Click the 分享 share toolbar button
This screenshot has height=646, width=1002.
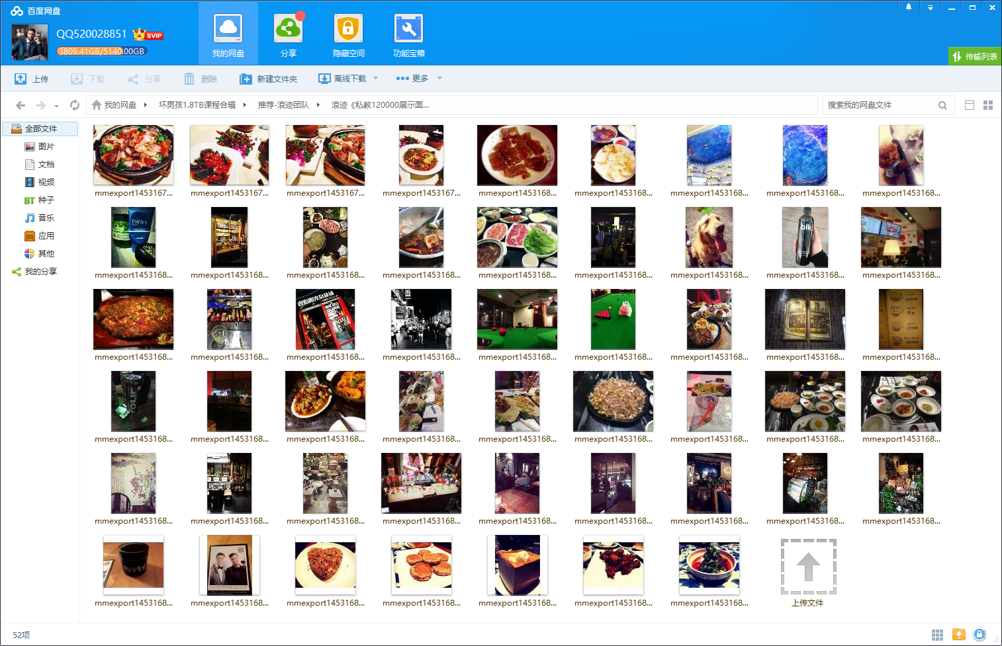(x=144, y=79)
